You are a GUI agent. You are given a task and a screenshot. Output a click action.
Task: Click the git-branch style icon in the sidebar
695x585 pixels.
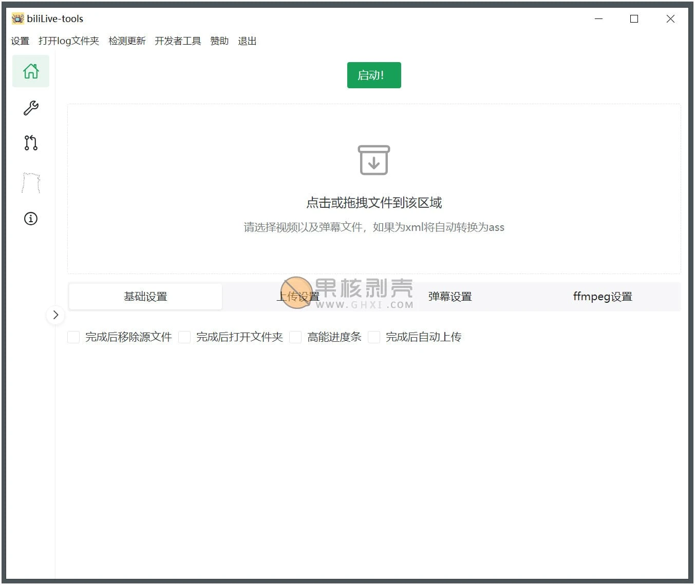[30, 144]
